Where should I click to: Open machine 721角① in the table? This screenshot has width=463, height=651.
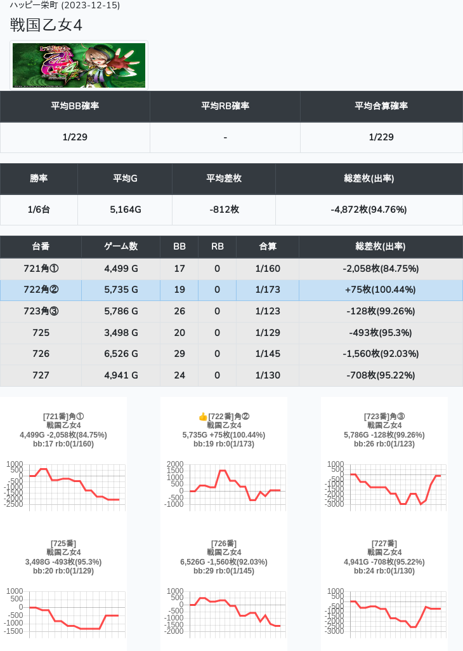click(x=41, y=269)
